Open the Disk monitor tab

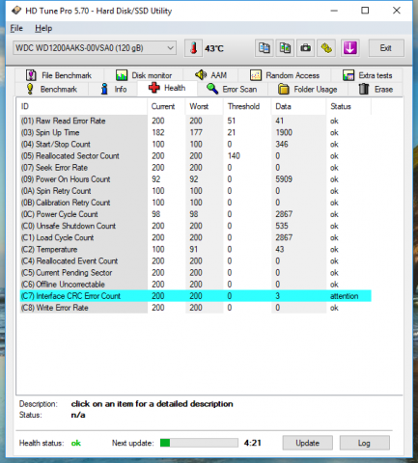(x=144, y=75)
